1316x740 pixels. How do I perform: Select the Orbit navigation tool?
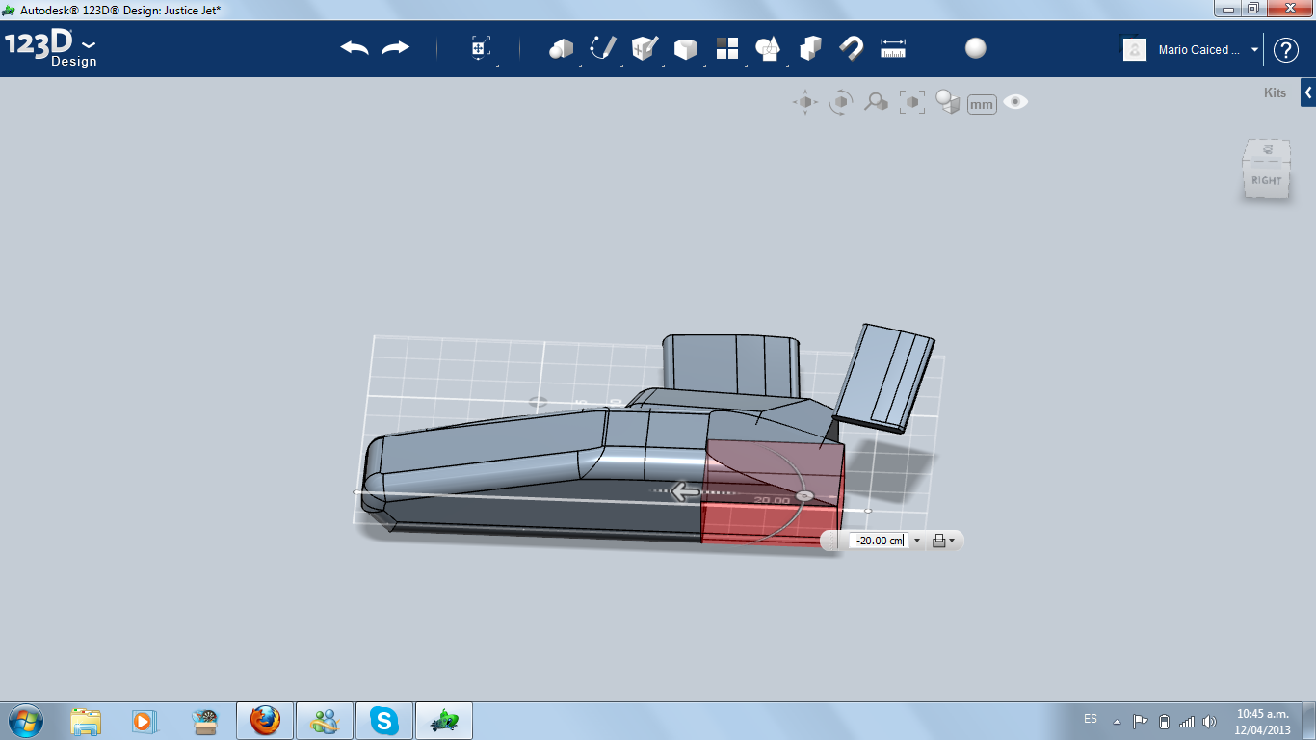841,102
